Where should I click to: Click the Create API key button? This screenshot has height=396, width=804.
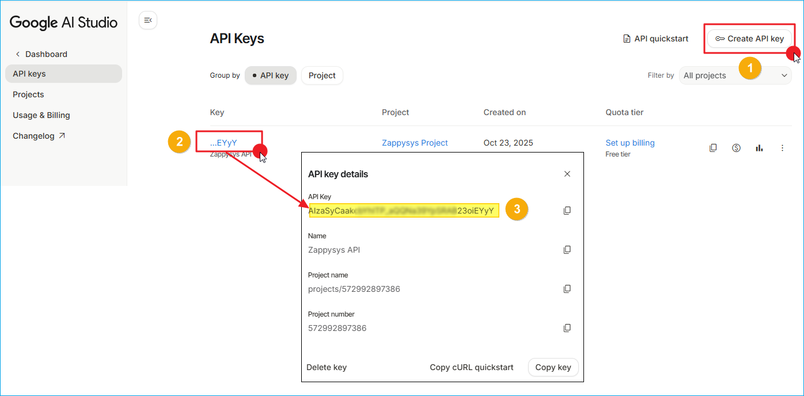click(x=749, y=39)
